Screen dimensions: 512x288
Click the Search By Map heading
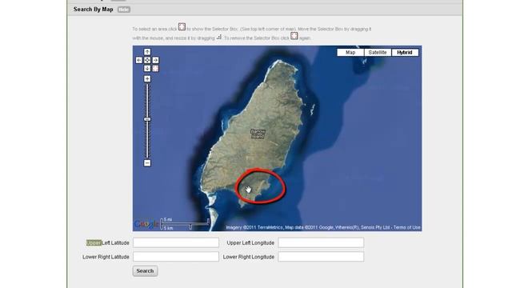(94, 10)
